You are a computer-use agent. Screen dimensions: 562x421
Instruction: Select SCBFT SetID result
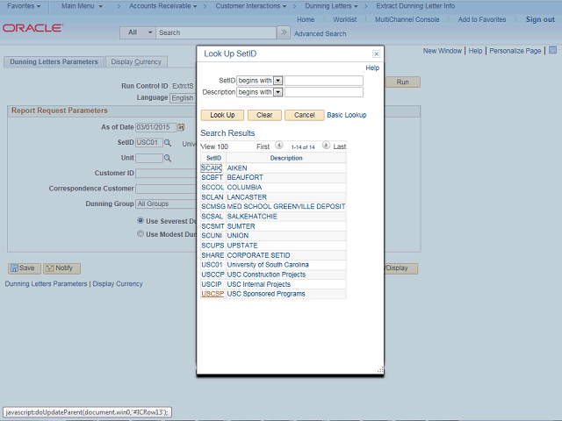click(x=213, y=177)
